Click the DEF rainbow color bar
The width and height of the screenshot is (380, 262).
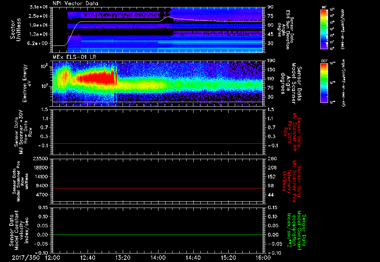tap(324, 83)
